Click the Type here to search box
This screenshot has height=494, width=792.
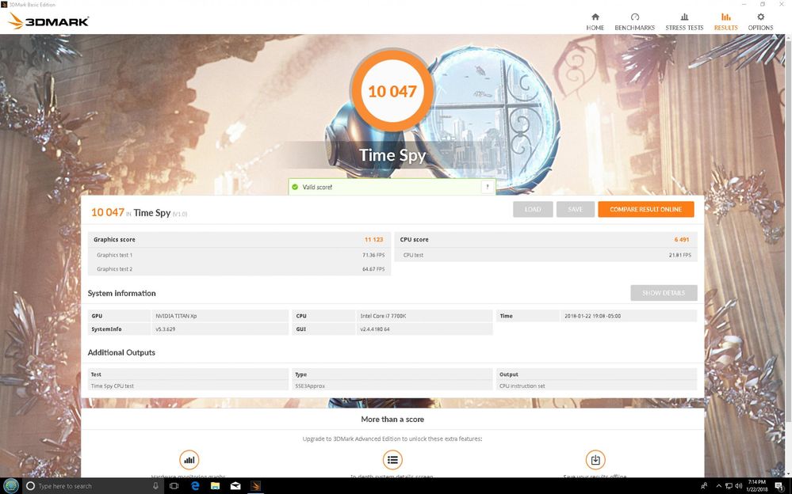pos(93,486)
